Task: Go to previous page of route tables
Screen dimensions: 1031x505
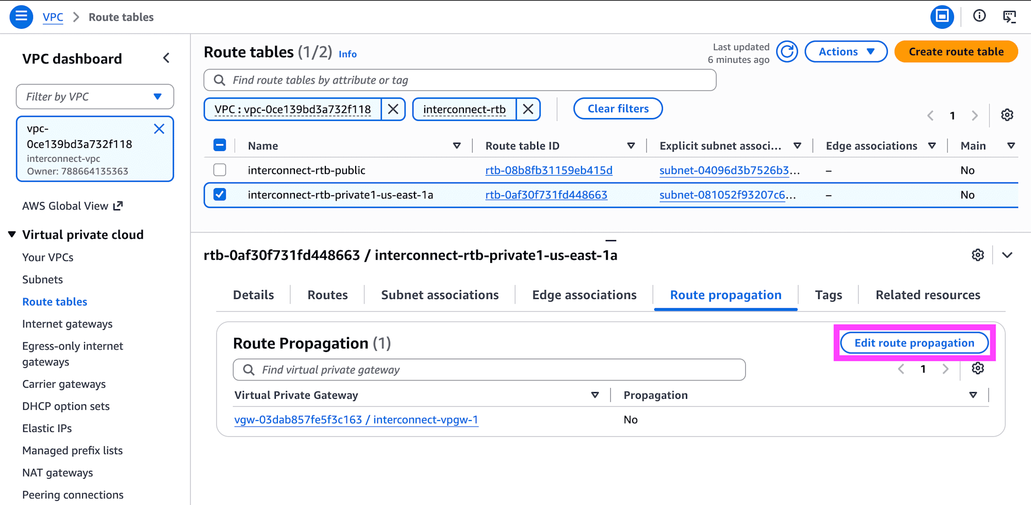Action: (930, 115)
